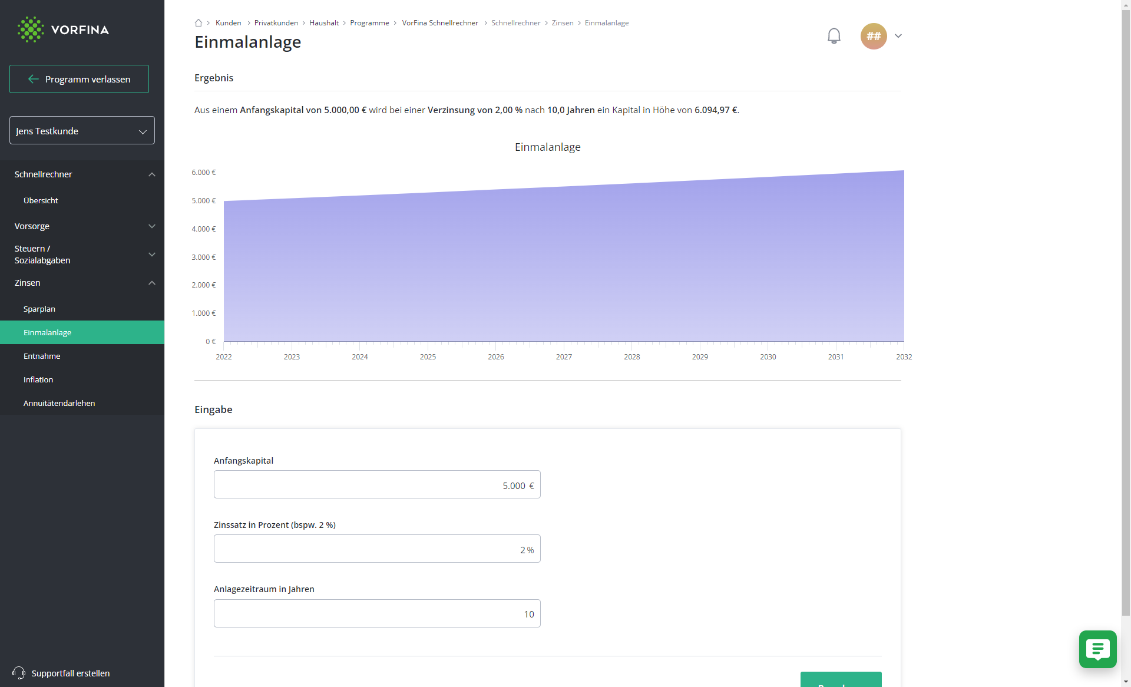Click the 6.094,97 € result value
Image resolution: width=1131 pixels, height=687 pixels.
pyautogui.click(x=716, y=110)
